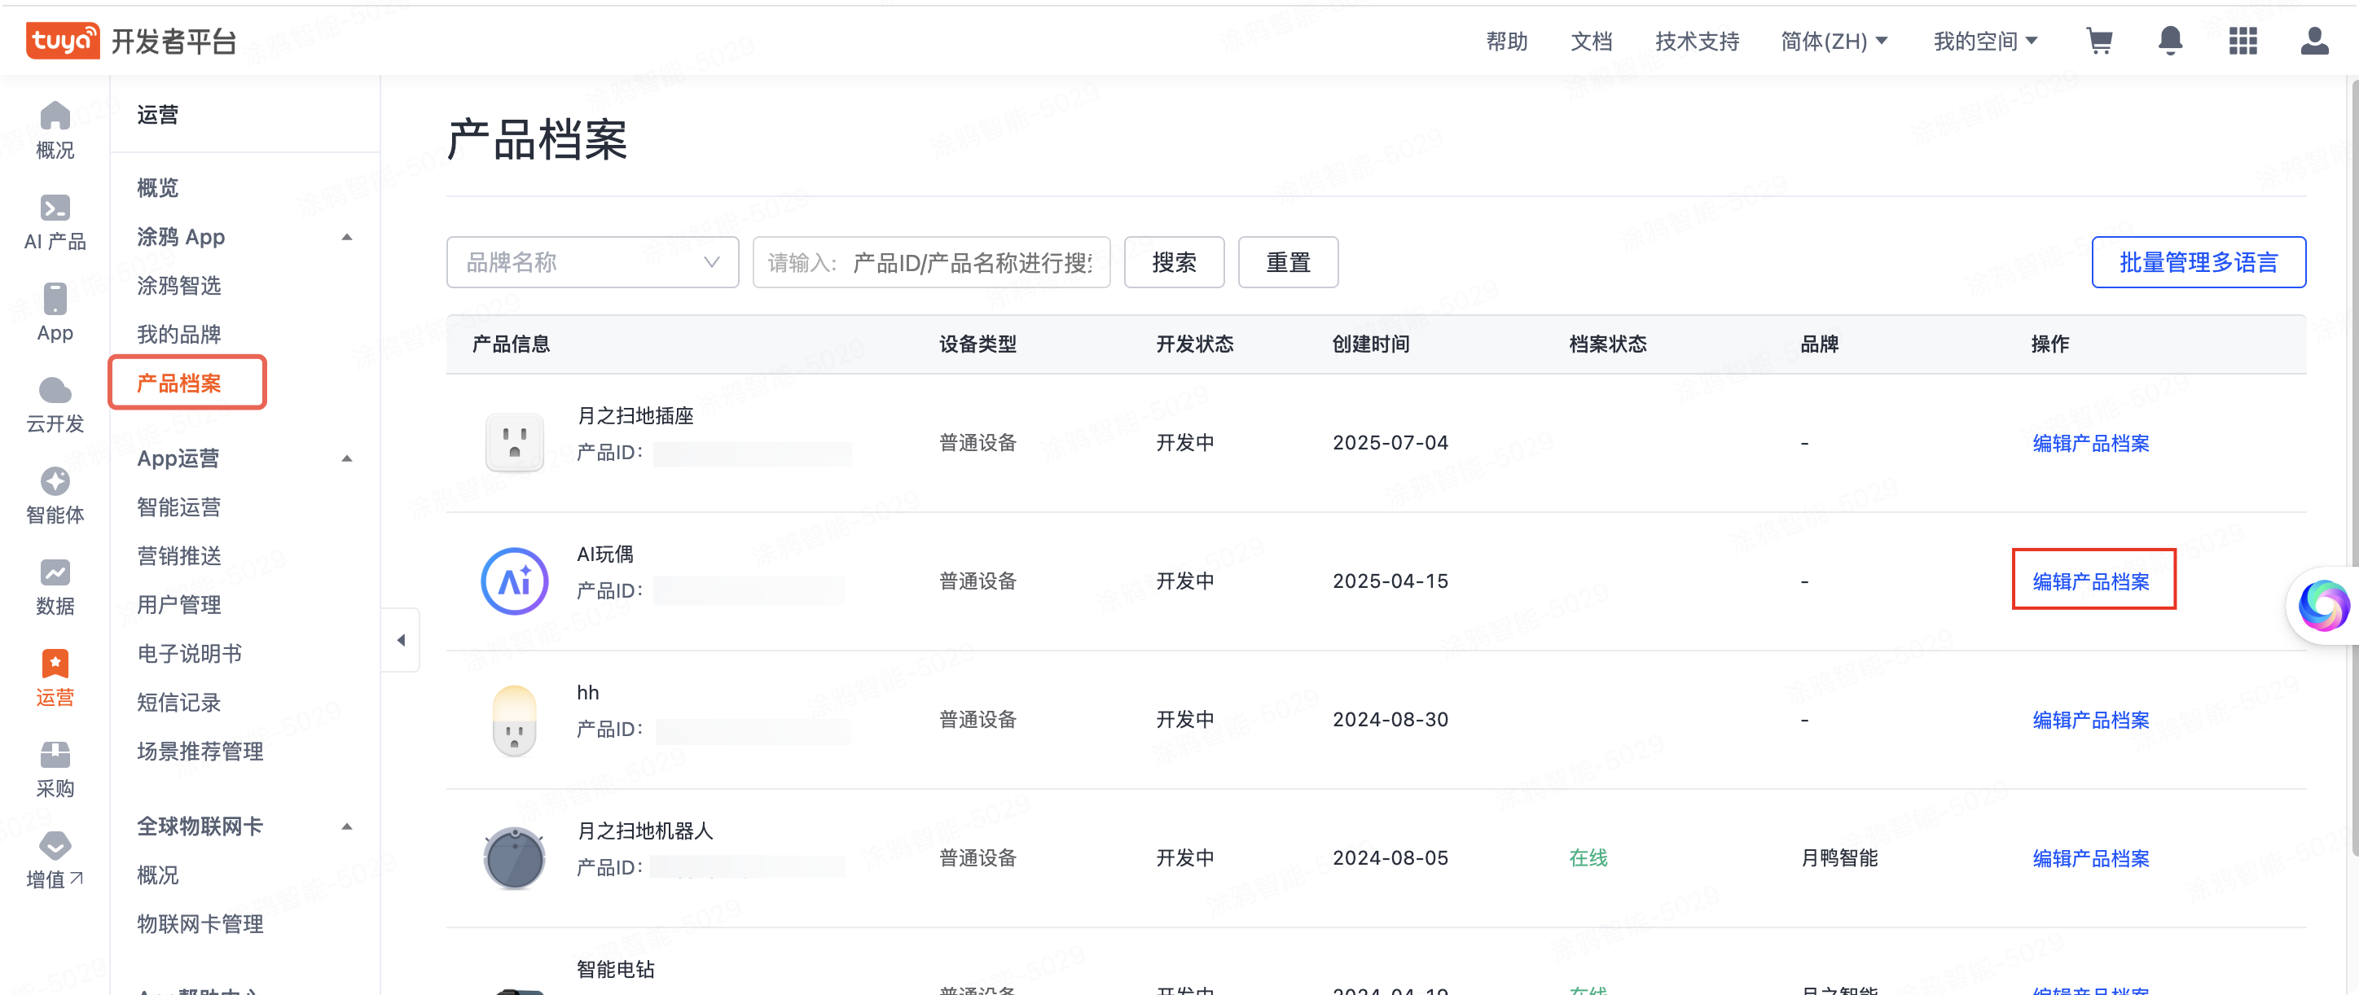Click the 批量管理多语言 button

point(2198,263)
